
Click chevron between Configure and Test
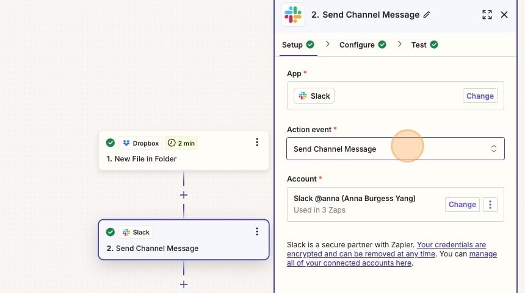point(399,44)
